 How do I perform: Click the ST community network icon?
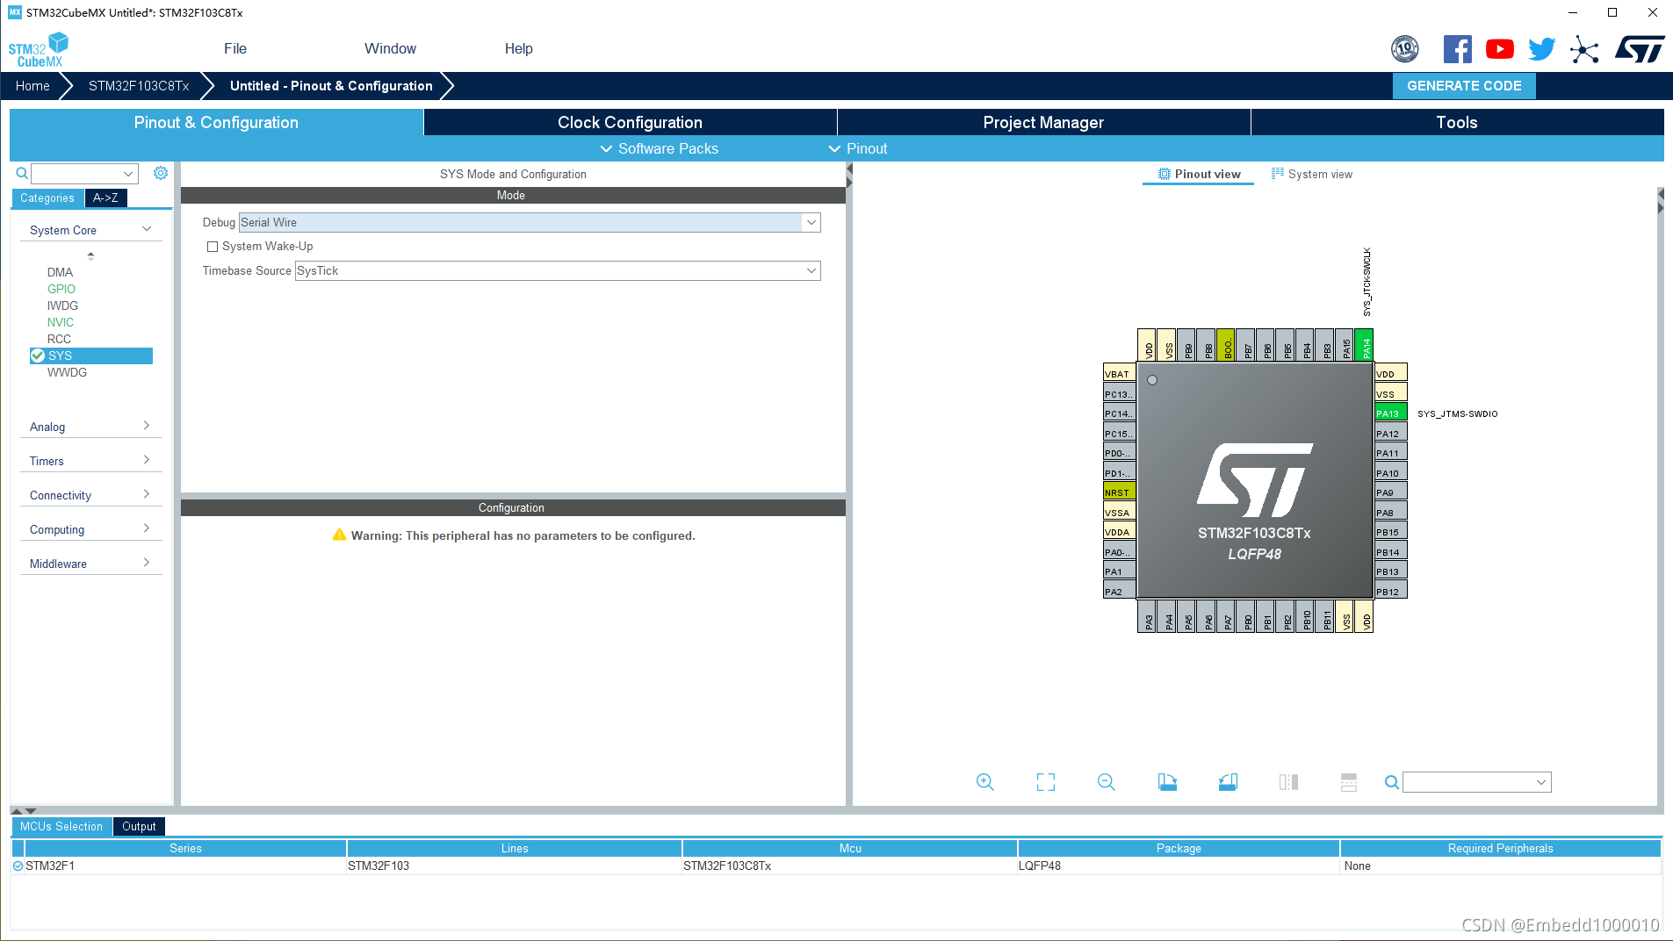tap(1585, 49)
